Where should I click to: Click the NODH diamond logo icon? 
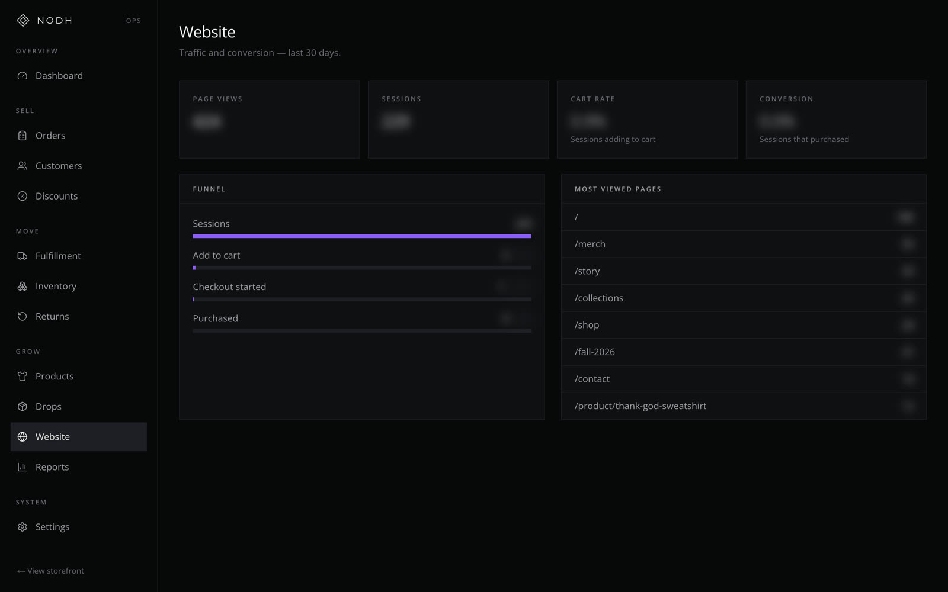pos(23,21)
